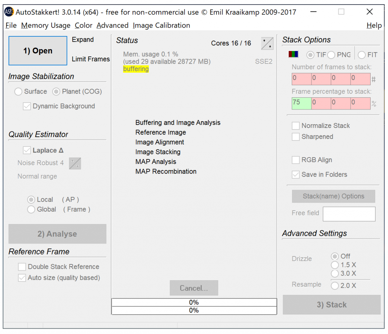The image size is (388, 334).
Task: Click the Expand option
Action: pos(83,39)
